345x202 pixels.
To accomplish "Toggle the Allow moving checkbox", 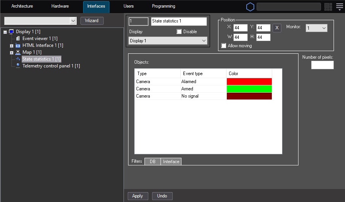I will coord(224,46).
